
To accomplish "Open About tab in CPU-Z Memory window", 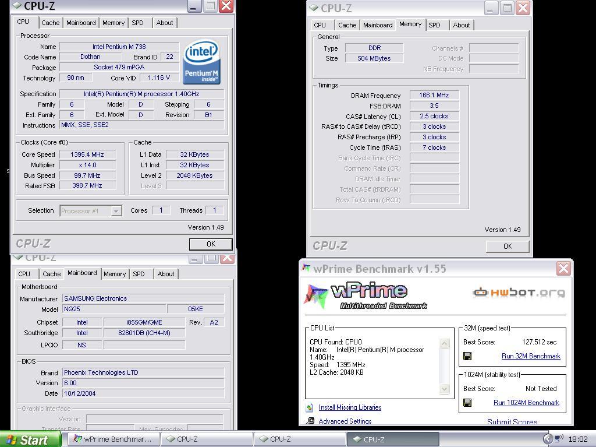I will tap(462, 25).
